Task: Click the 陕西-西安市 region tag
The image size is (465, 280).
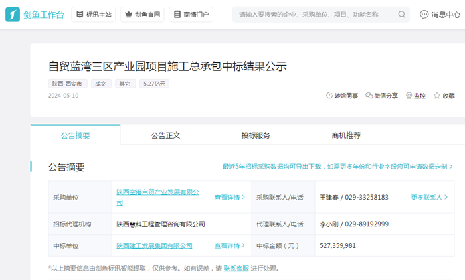Action: [x=68, y=84]
